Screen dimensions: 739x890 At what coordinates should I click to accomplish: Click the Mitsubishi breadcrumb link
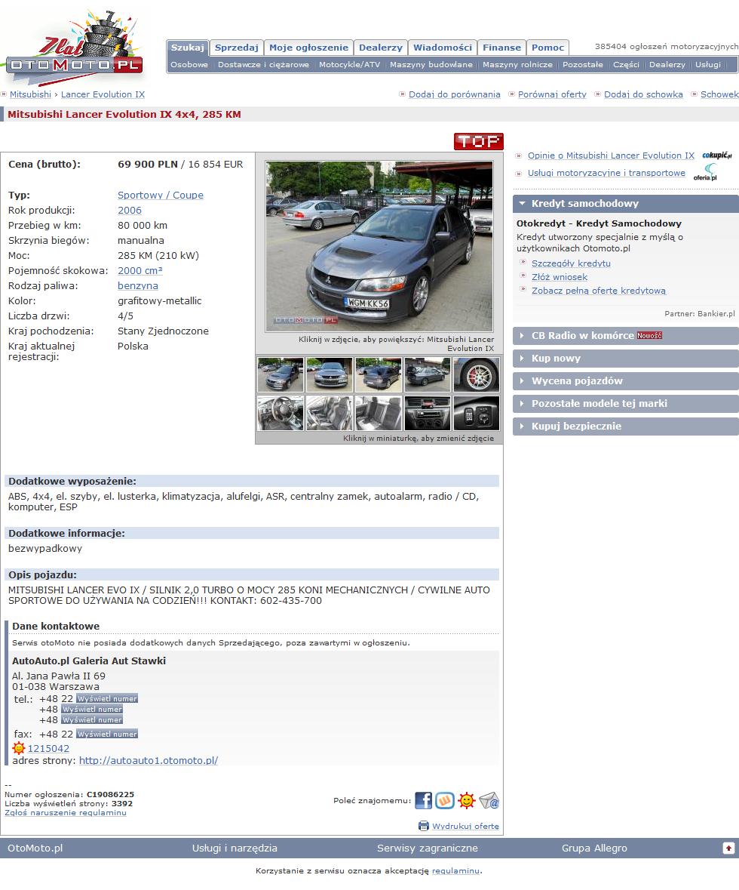[30, 94]
